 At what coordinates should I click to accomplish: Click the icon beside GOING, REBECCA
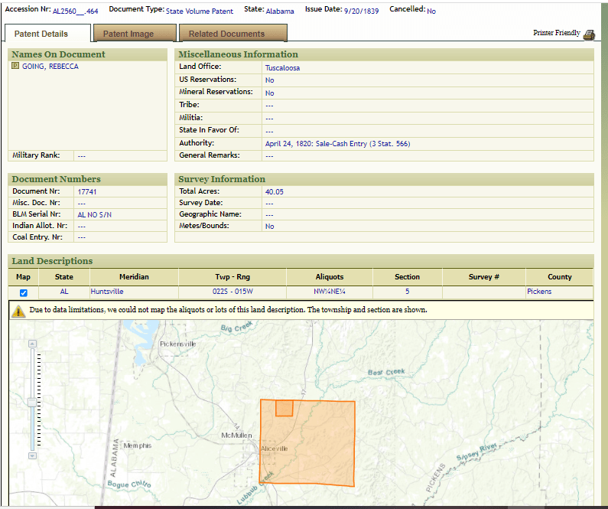point(15,67)
